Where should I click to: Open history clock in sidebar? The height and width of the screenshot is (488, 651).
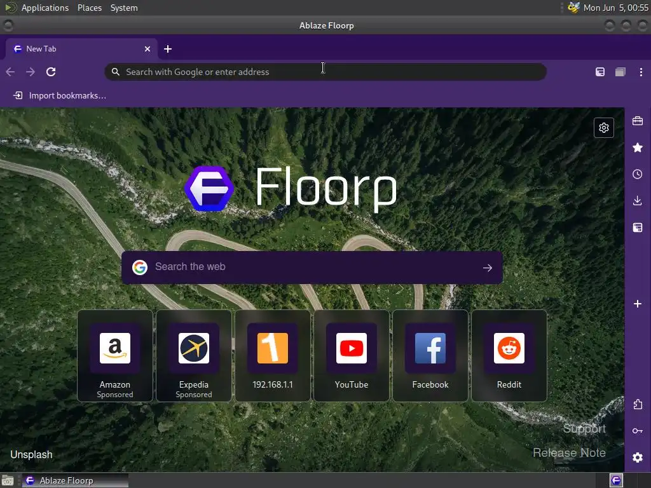click(x=638, y=174)
